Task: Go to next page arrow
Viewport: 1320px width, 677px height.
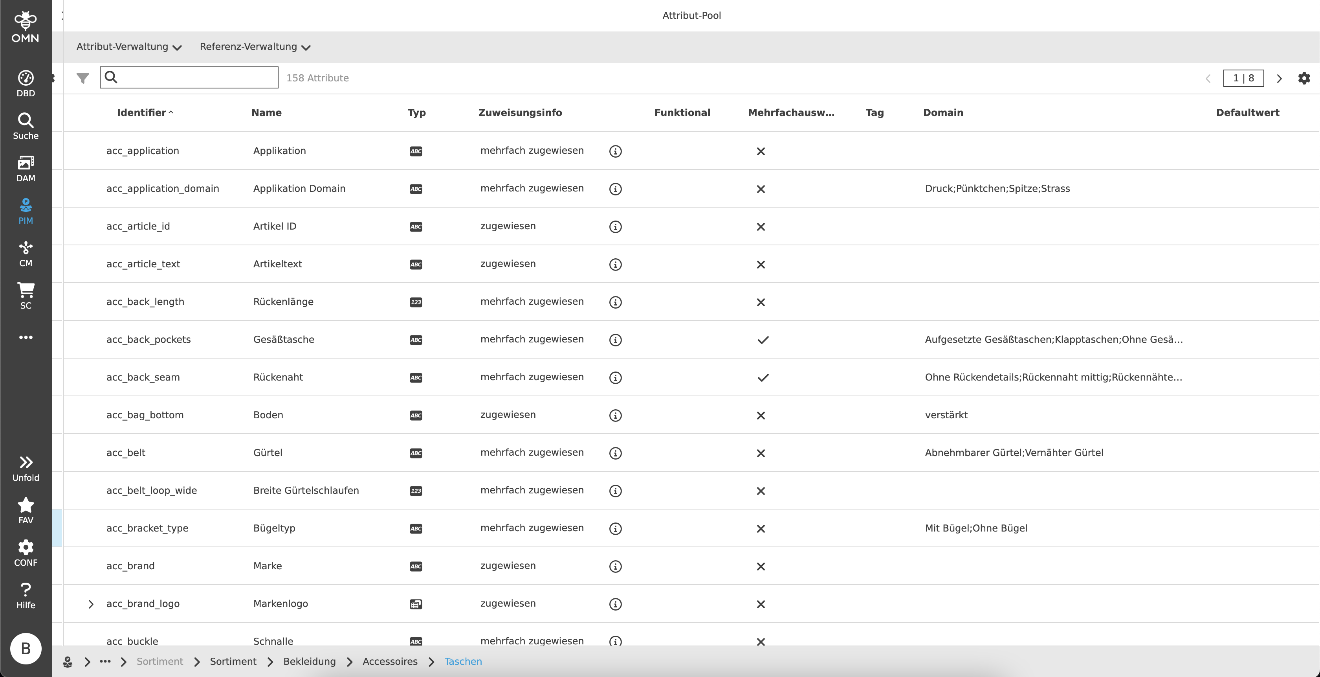Action: (x=1279, y=79)
